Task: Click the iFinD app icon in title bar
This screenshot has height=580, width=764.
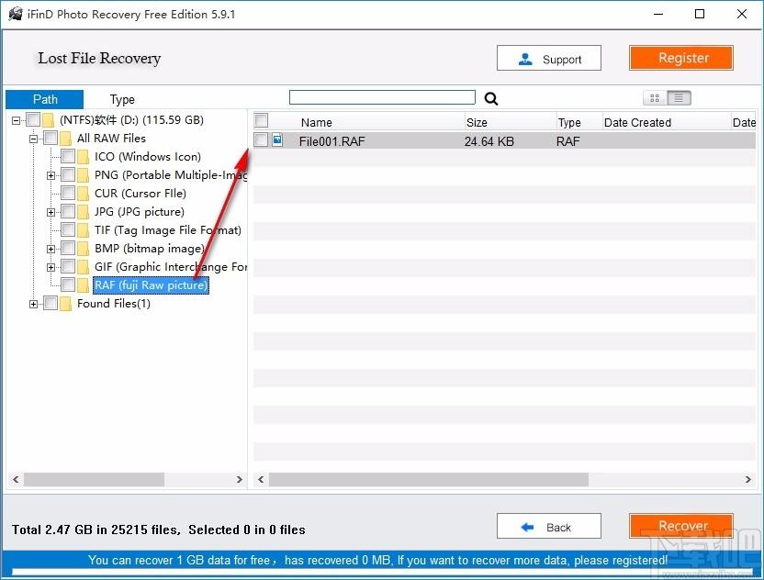Action: [15, 14]
